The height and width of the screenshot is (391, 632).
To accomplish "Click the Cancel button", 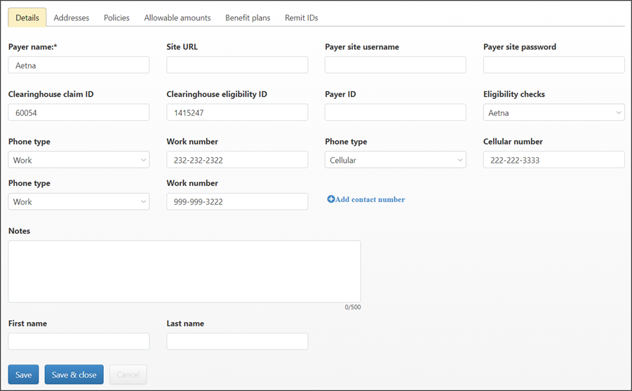I will pos(128,374).
